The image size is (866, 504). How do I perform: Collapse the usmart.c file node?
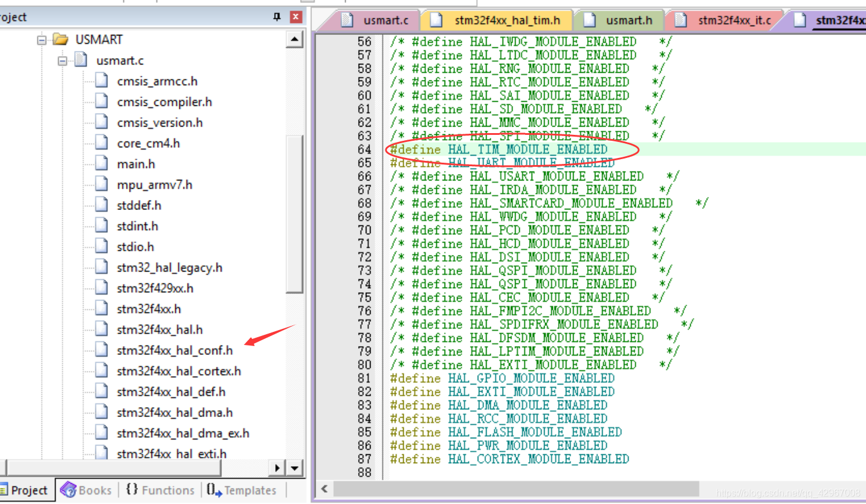pos(62,61)
